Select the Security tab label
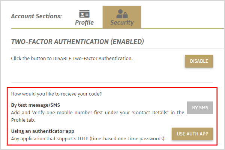Screen dimensions: 225x150 pos(122,22)
